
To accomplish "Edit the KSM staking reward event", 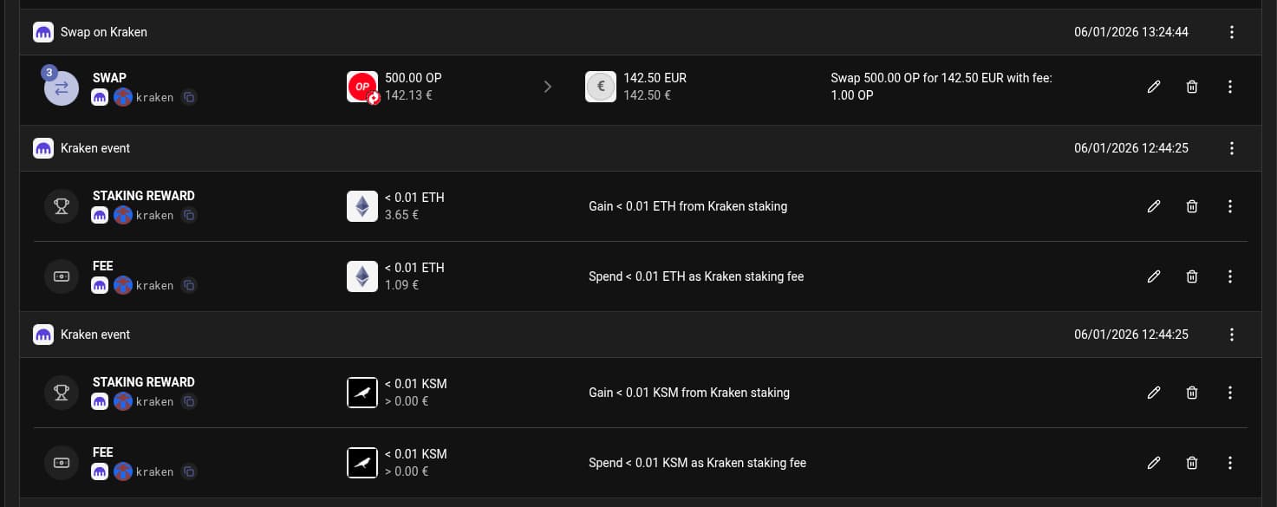I will coord(1154,393).
